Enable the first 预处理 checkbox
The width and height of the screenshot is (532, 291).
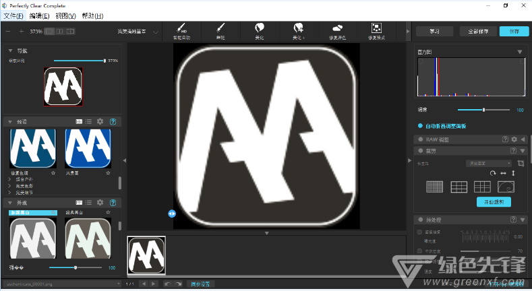(x=419, y=232)
